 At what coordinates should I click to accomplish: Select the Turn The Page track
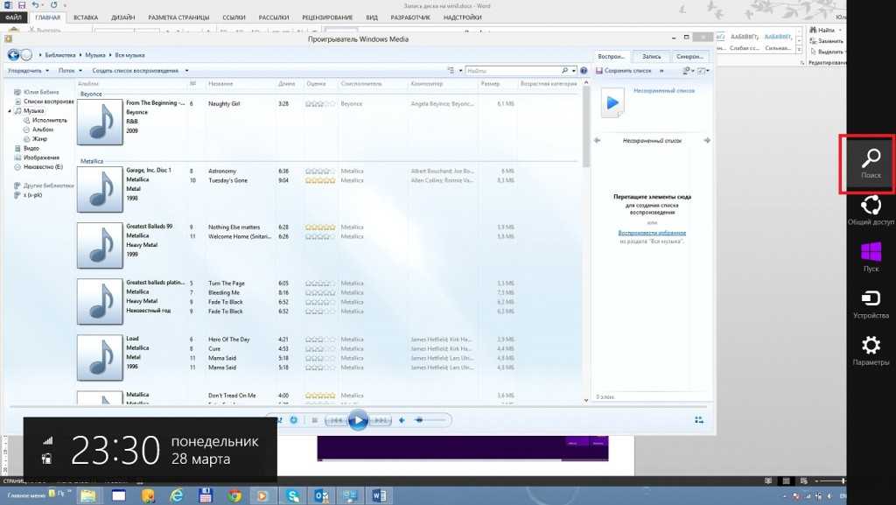click(227, 283)
